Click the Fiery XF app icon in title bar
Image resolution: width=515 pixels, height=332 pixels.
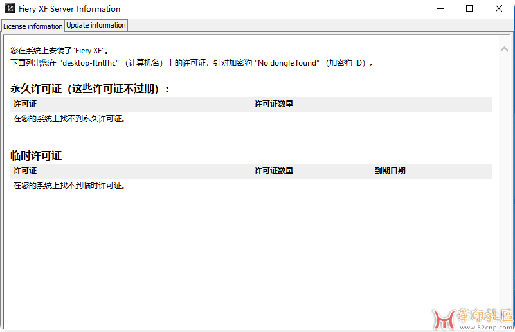10,8
